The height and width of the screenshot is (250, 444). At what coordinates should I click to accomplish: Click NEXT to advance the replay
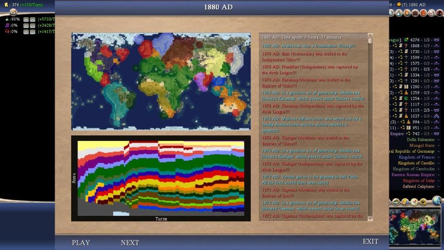pyautogui.click(x=130, y=243)
